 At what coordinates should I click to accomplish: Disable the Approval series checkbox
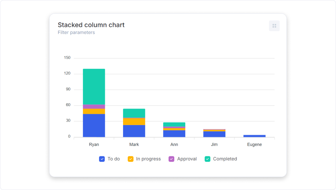[x=172, y=159]
